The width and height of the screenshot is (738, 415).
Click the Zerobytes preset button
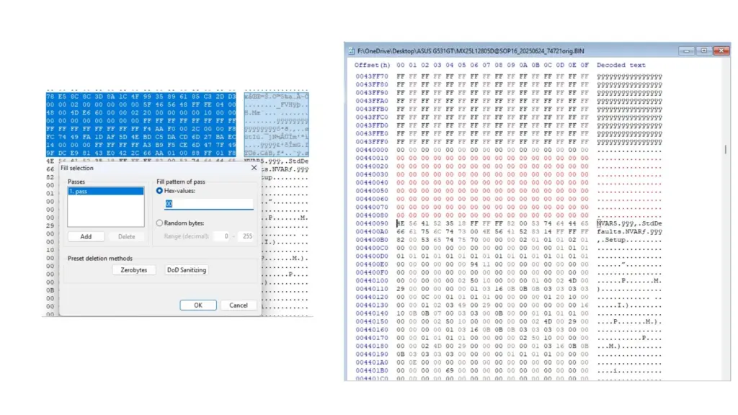133,270
